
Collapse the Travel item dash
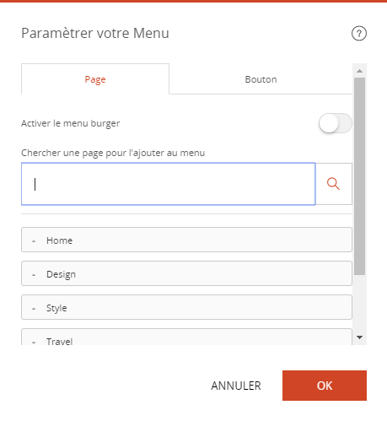[x=34, y=342]
